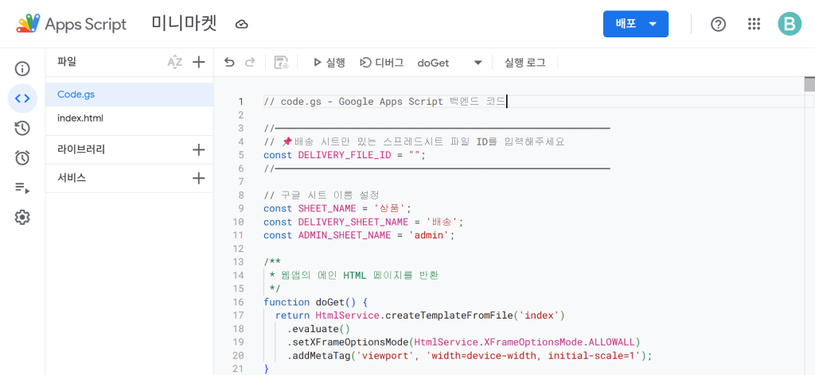Sort files alphabetically with AZ icon
Image resolution: width=815 pixels, height=375 pixels.
point(174,62)
